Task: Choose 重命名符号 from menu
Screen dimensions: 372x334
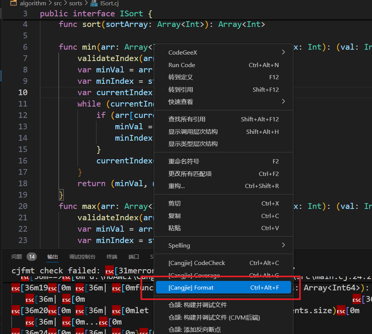Action: pos(224,162)
